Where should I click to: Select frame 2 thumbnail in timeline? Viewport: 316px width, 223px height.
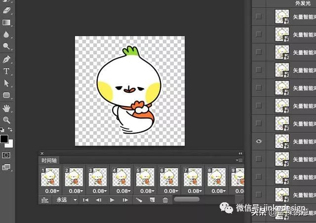[x=74, y=177]
